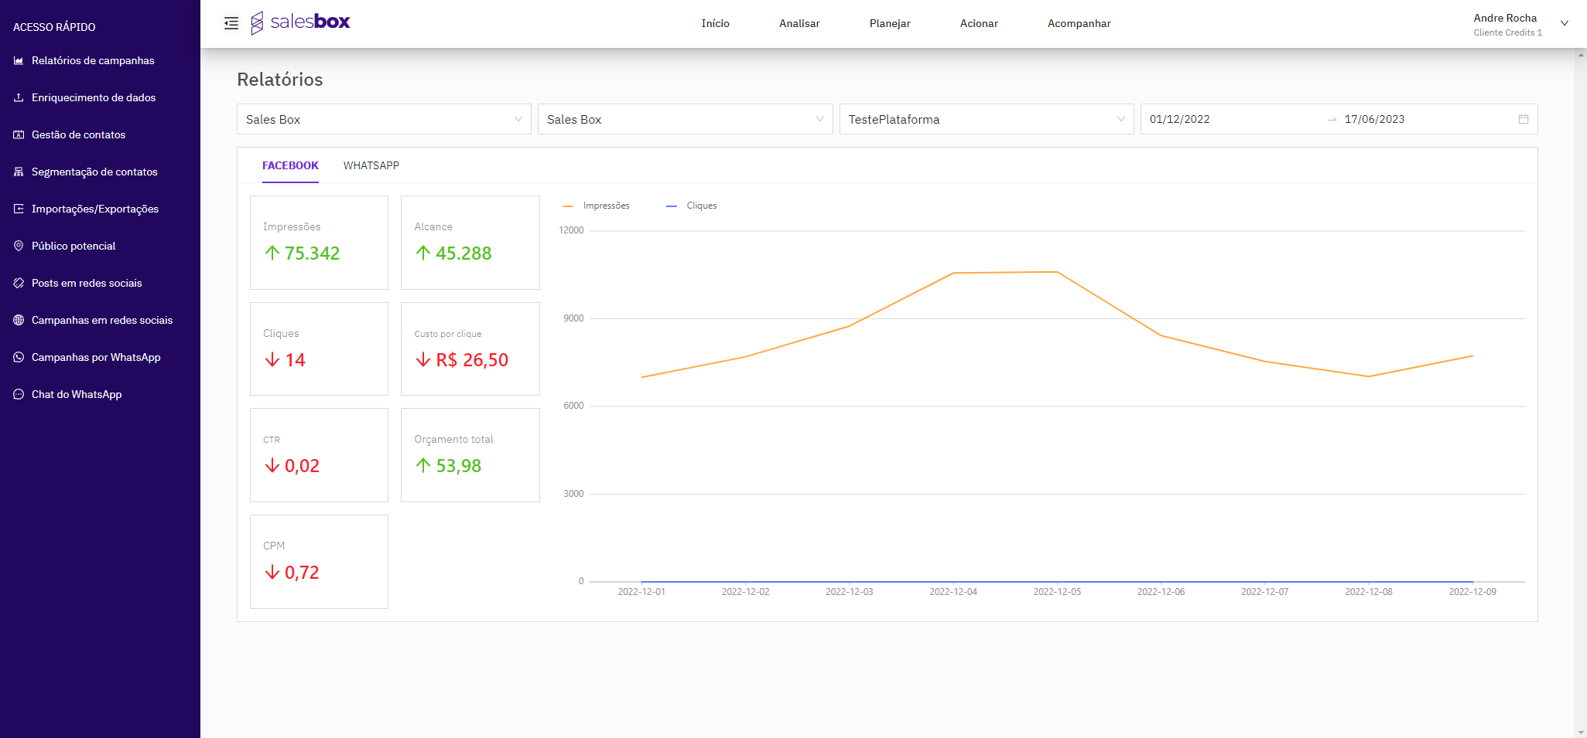Toggle the Cliques legend series
The height and width of the screenshot is (738, 1587).
click(692, 206)
